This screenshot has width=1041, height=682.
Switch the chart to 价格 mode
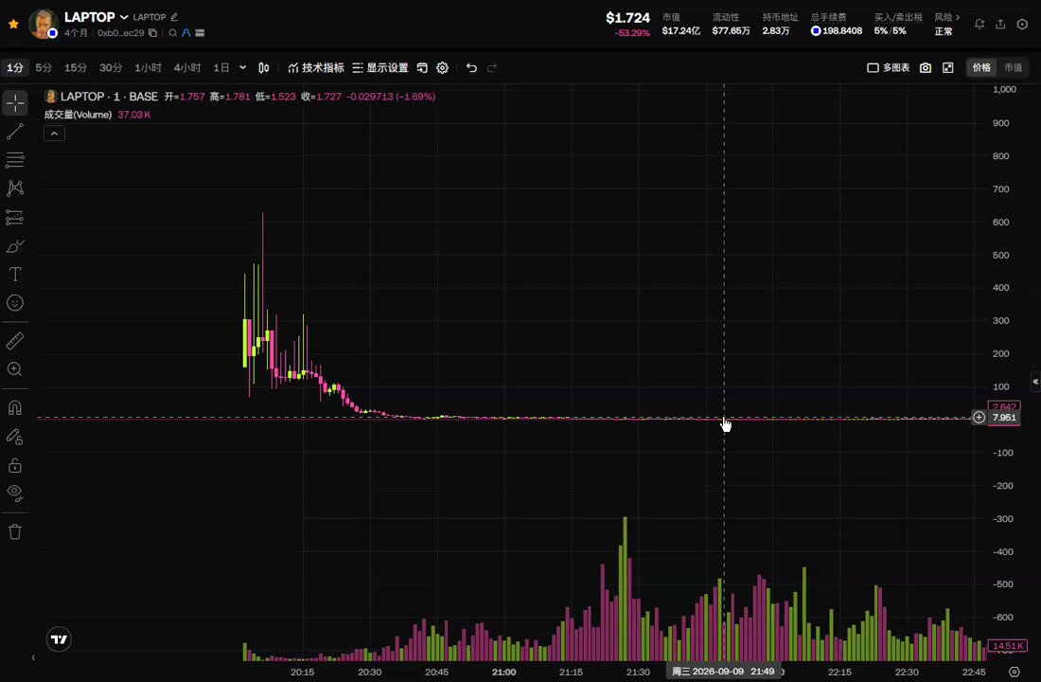[981, 68]
